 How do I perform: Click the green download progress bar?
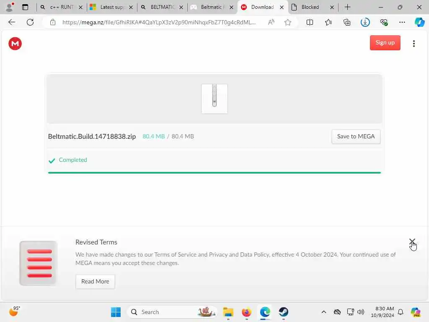pyautogui.click(x=214, y=172)
